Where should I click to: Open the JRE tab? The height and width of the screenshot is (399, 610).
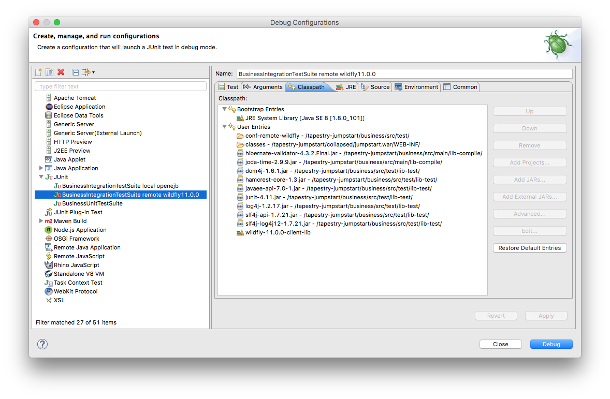[346, 87]
